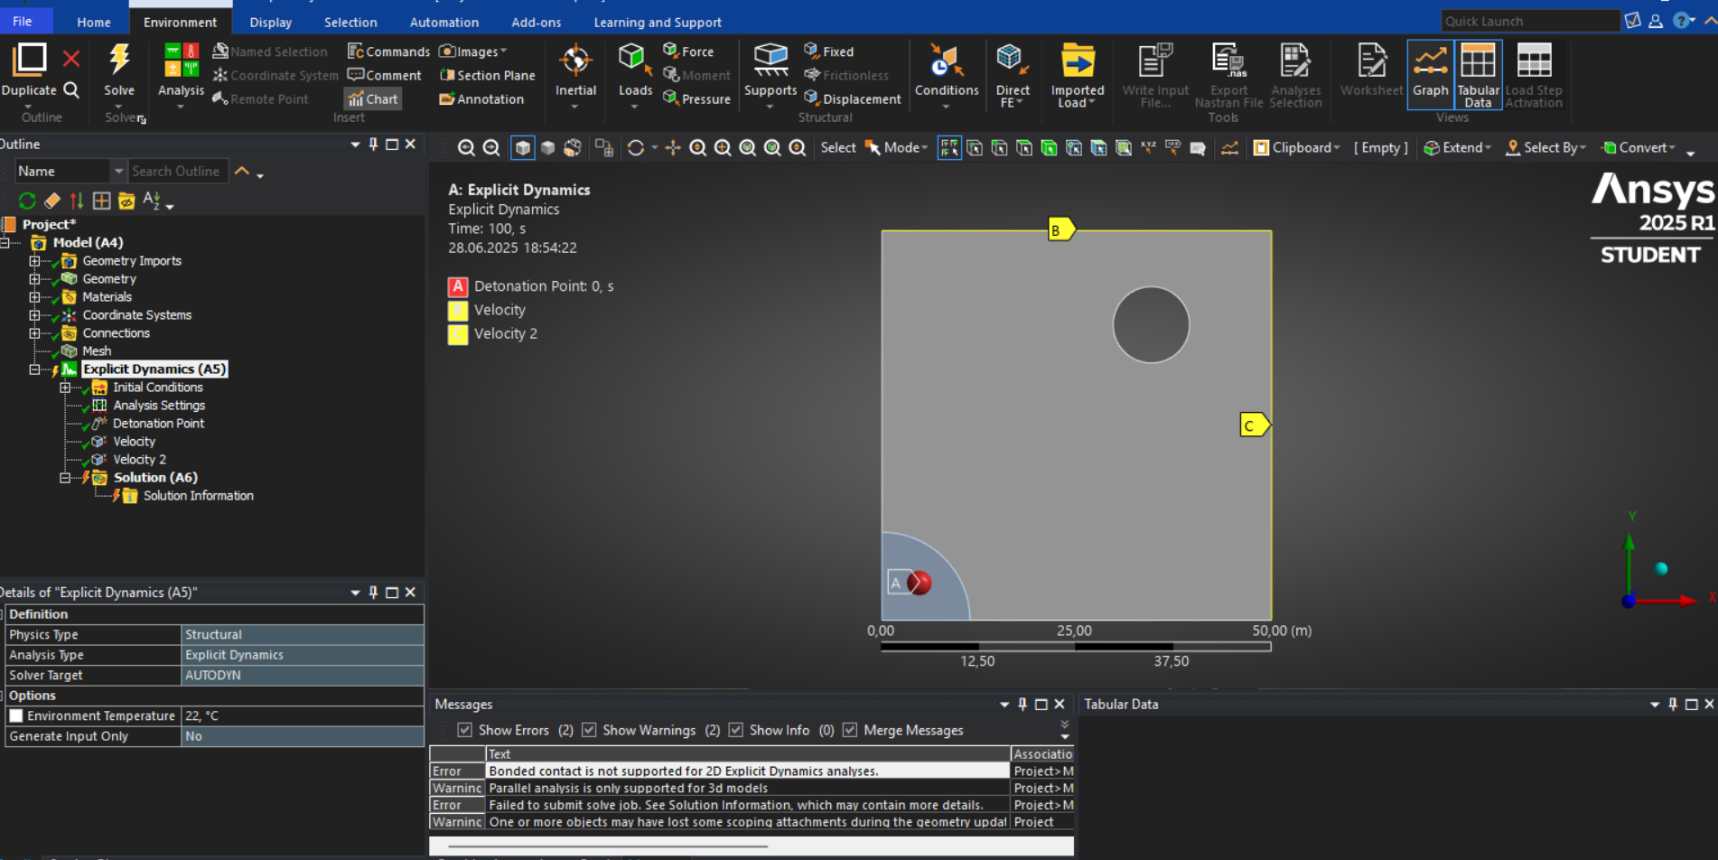The width and height of the screenshot is (1718, 860).
Task: Select the Detonation Point tree item
Action: (158, 424)
